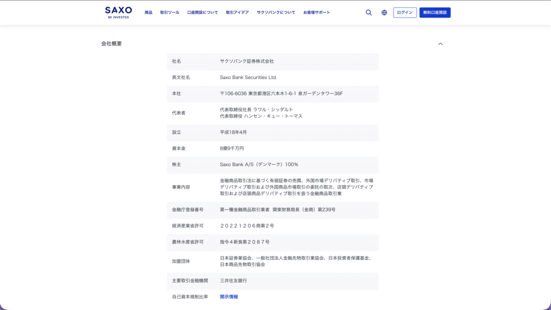
Task: Click the ２０２２１２０６商第２号 value
Action: pos(247,226)
